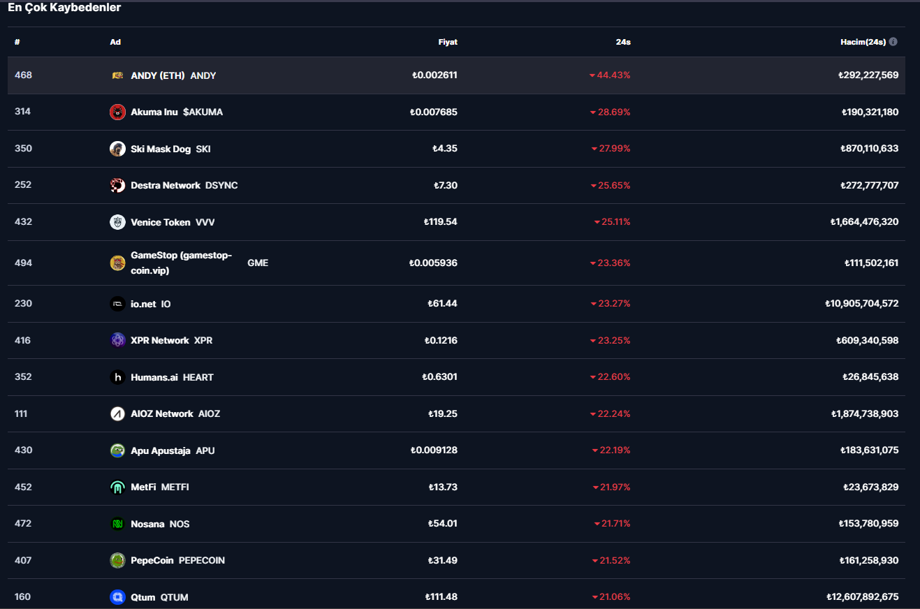Click the io.net coin icon
920x609 pixels.
point(117,304)
